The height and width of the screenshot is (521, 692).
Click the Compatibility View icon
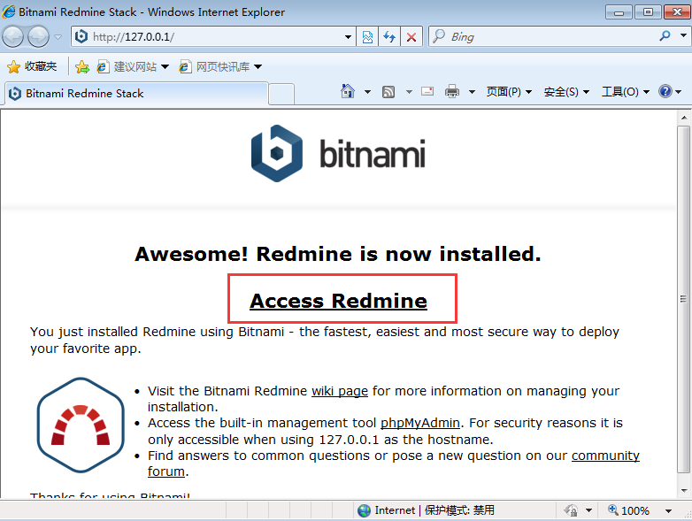[367, 37]
